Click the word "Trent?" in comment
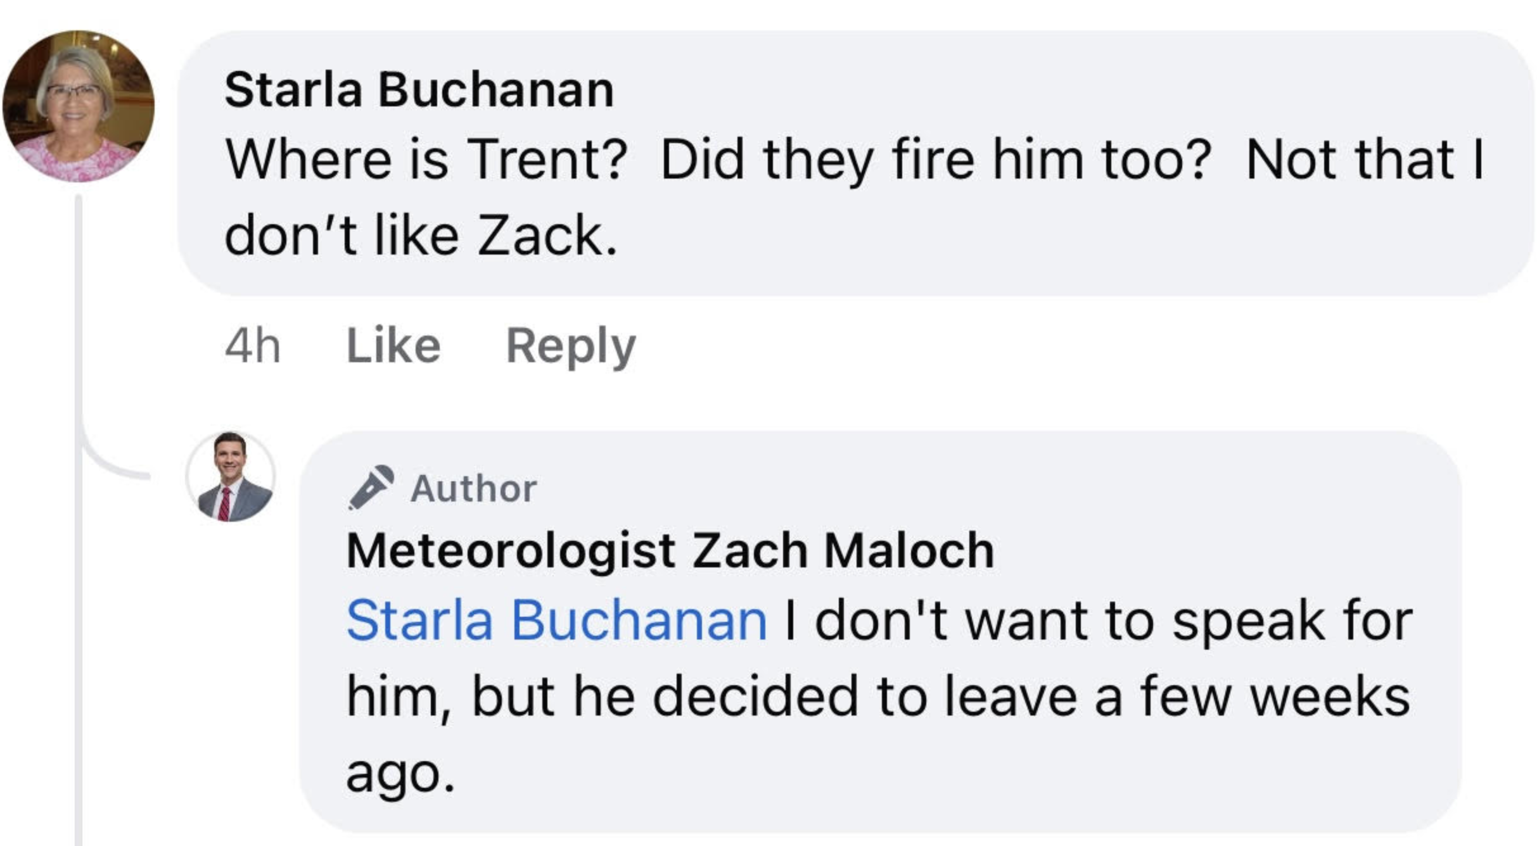The width and height of the screenshot is (1537, 846). point(547,160)
